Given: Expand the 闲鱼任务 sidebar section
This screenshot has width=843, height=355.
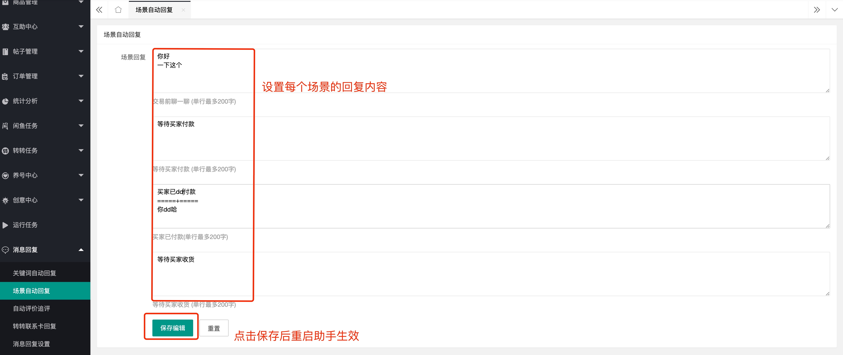Looking at the screenshot, I should pyautogui.click(x=45, y=126).
